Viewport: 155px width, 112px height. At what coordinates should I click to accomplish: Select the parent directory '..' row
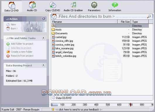pos(100,26)
